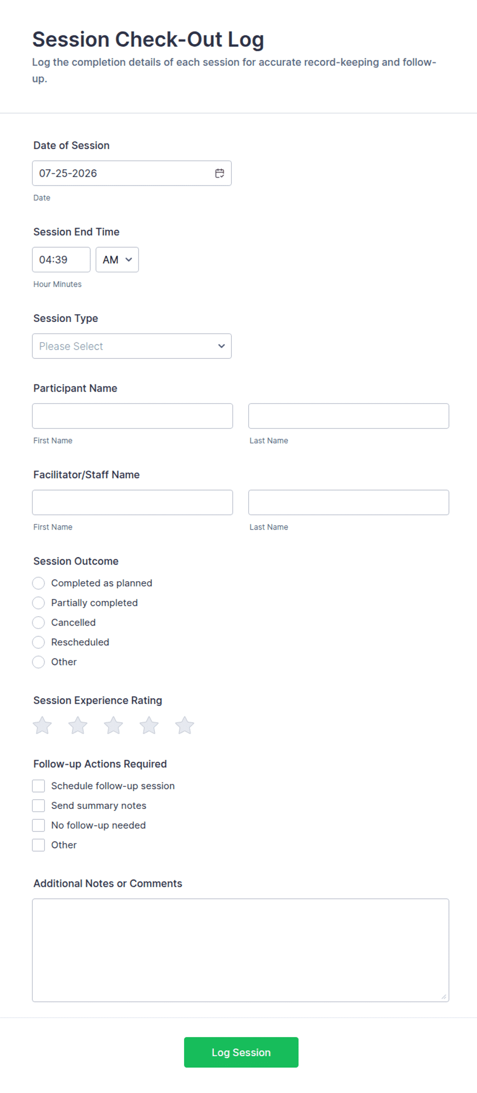Open the AM/PM dropdown
Screen dimensions: 477x1093
coord(117,260)
